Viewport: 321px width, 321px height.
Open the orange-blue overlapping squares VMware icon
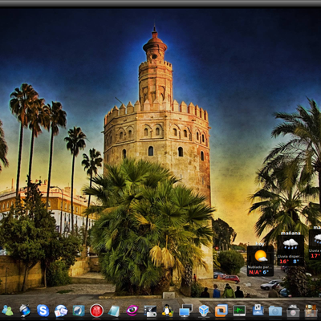click(221, 311)
